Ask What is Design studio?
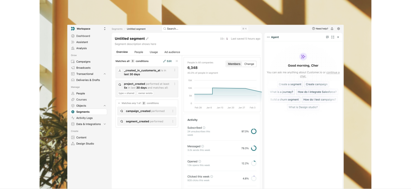This screenshot has height=189, width=411. [303, 107]
